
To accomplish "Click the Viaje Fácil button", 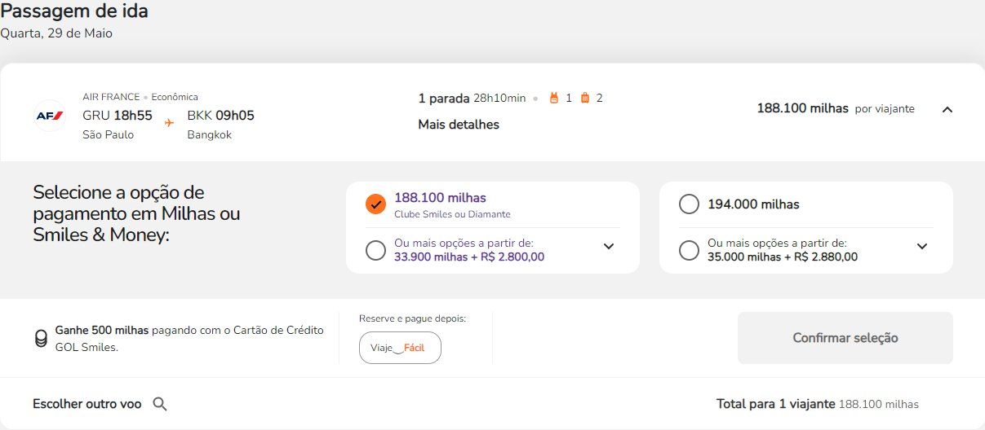I will (x=400, y=348).
